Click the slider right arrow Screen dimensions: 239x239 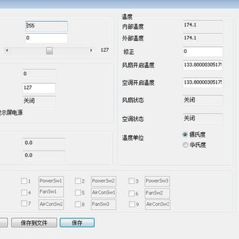pos(91,50)
